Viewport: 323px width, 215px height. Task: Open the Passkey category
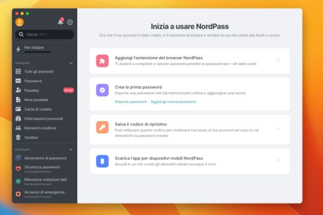[x=32, y=91]
